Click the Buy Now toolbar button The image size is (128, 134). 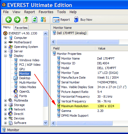83,20
